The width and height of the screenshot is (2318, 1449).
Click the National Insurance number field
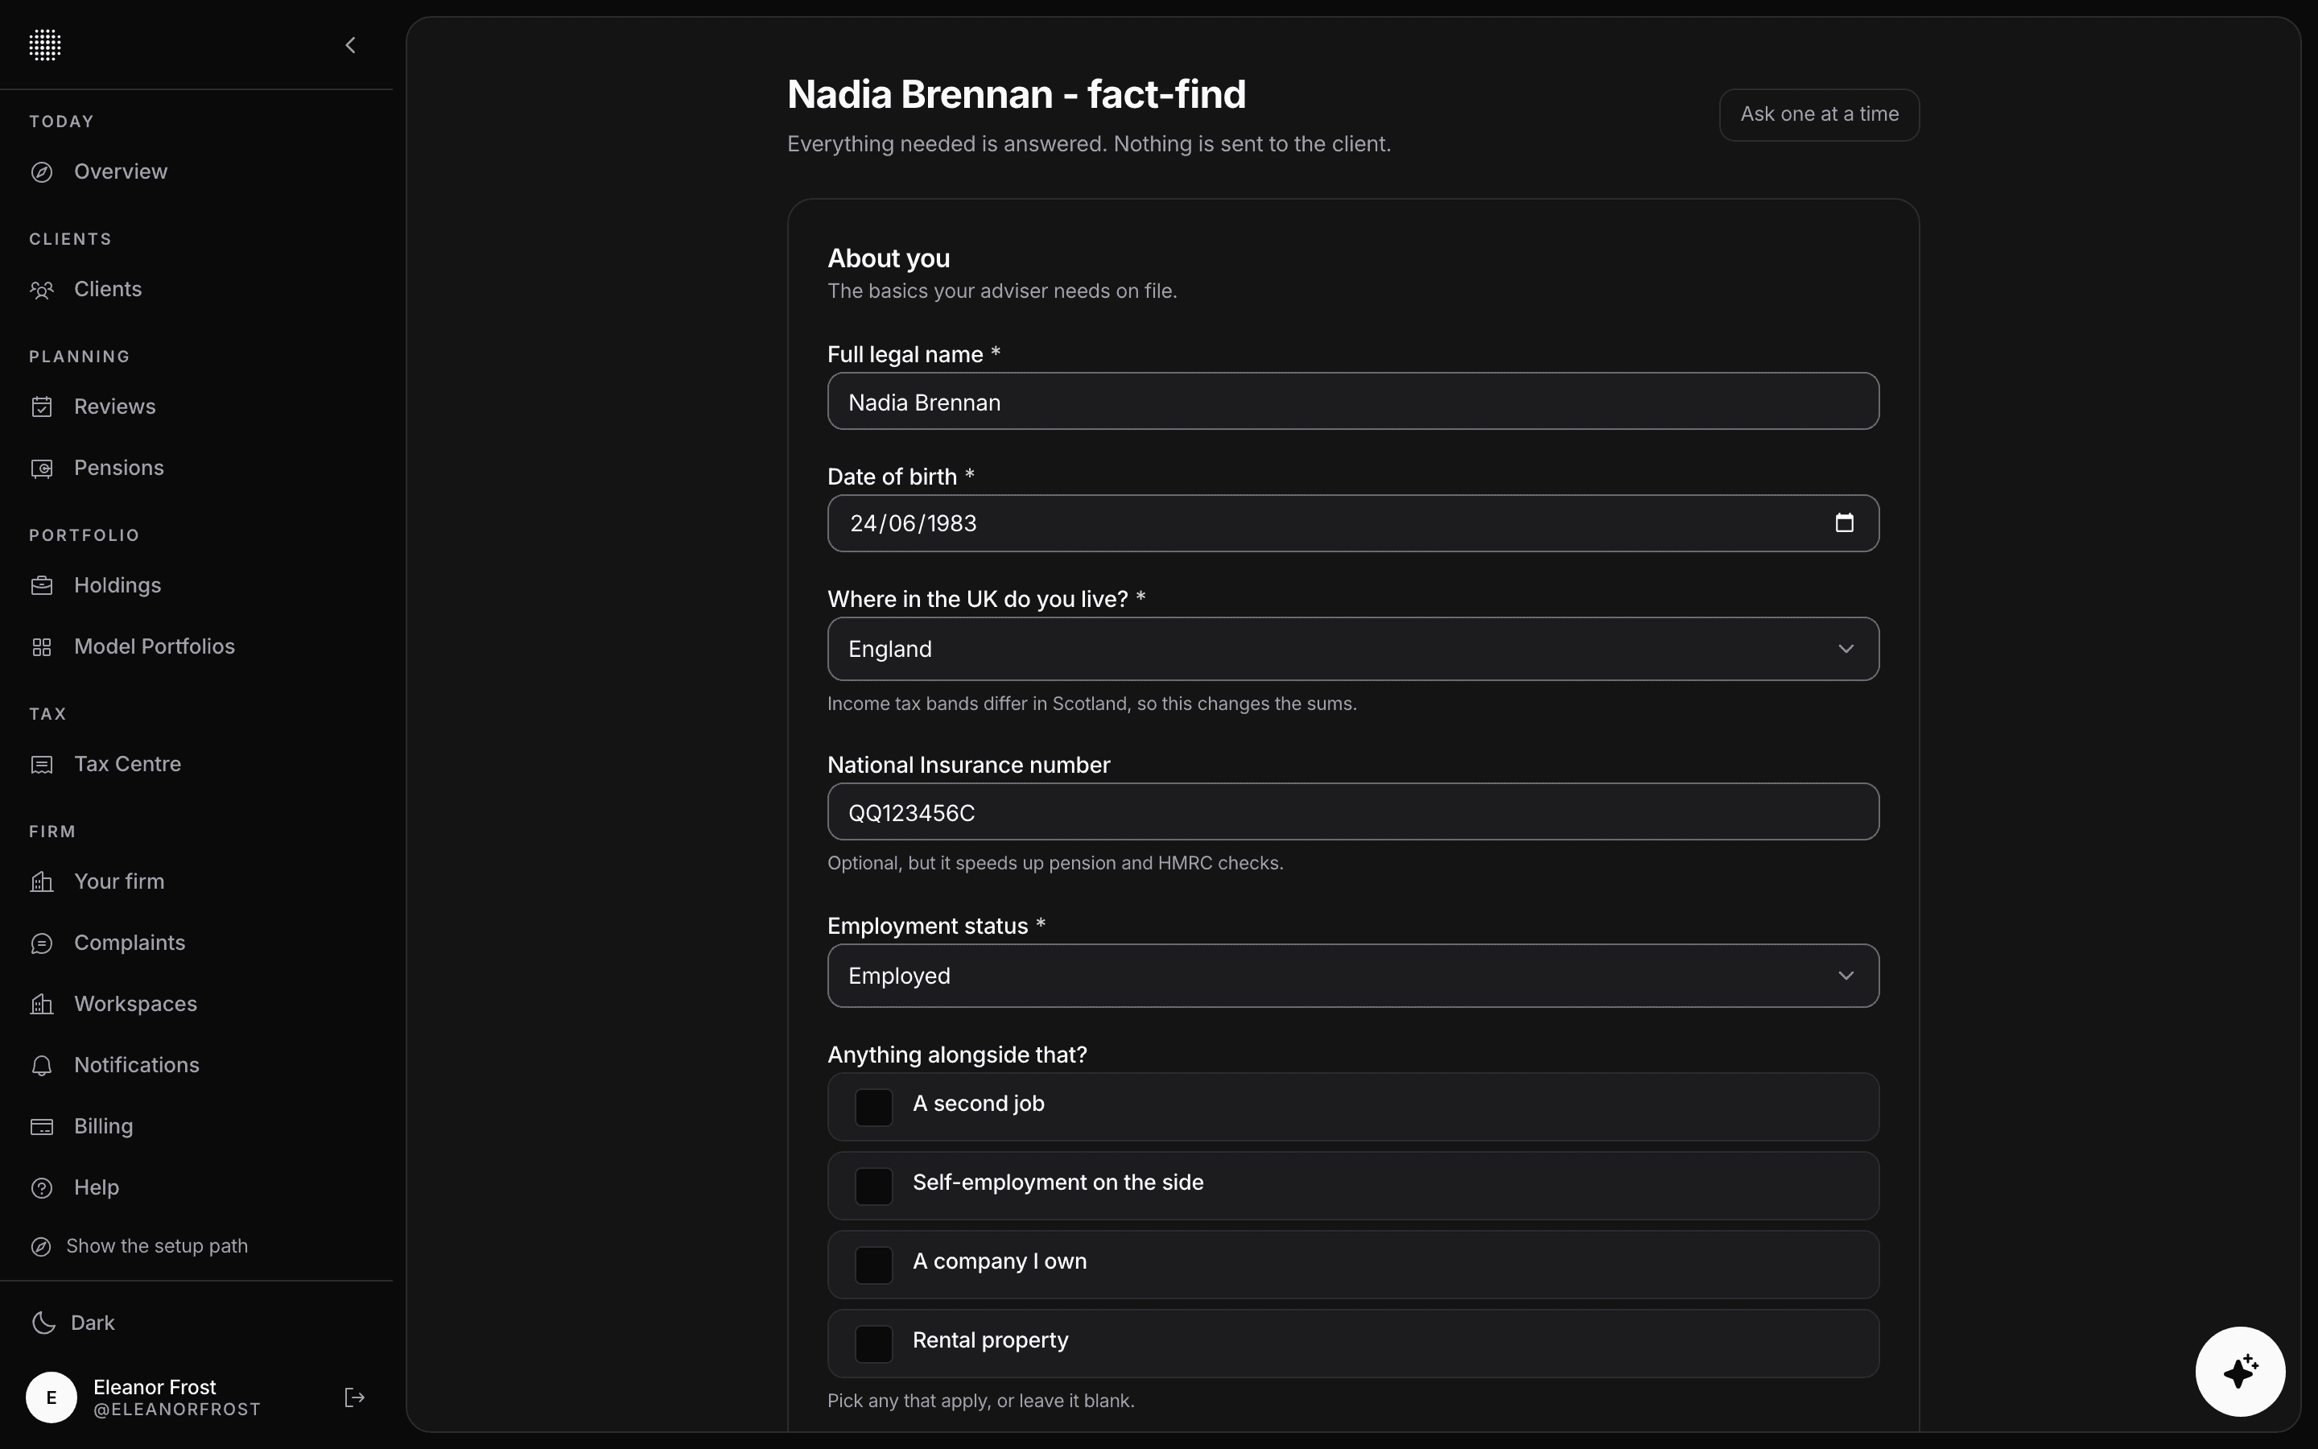pyautogui.click(x=1352, y=811)
